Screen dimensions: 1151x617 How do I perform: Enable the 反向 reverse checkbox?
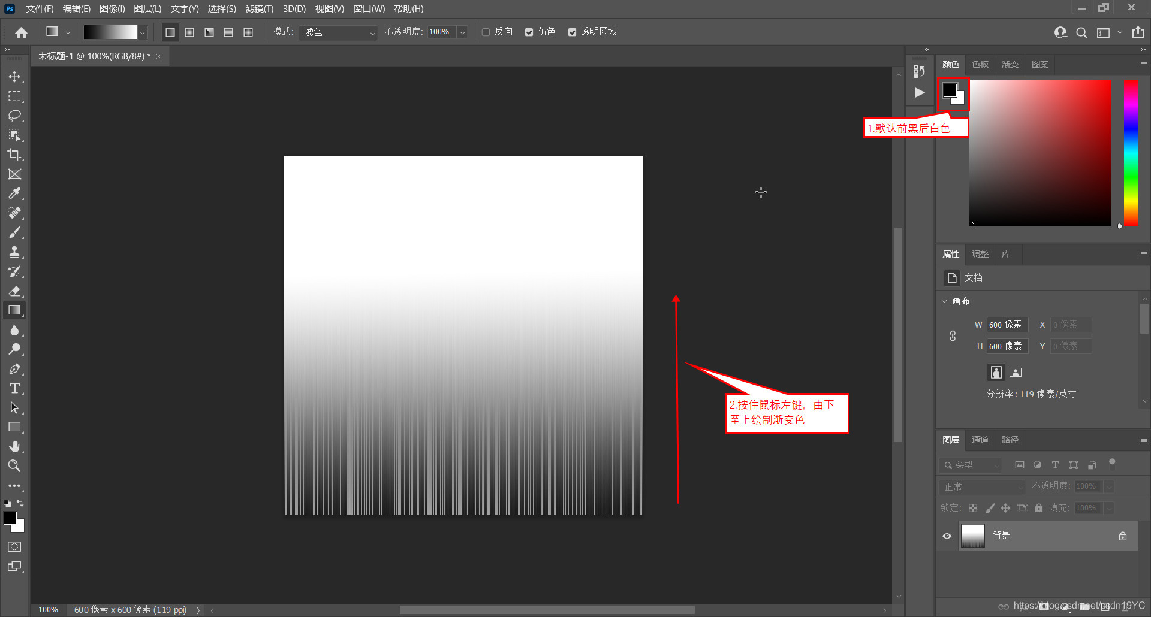486,32
